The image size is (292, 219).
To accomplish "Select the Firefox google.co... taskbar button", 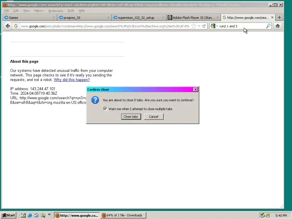I will [77, 215].
